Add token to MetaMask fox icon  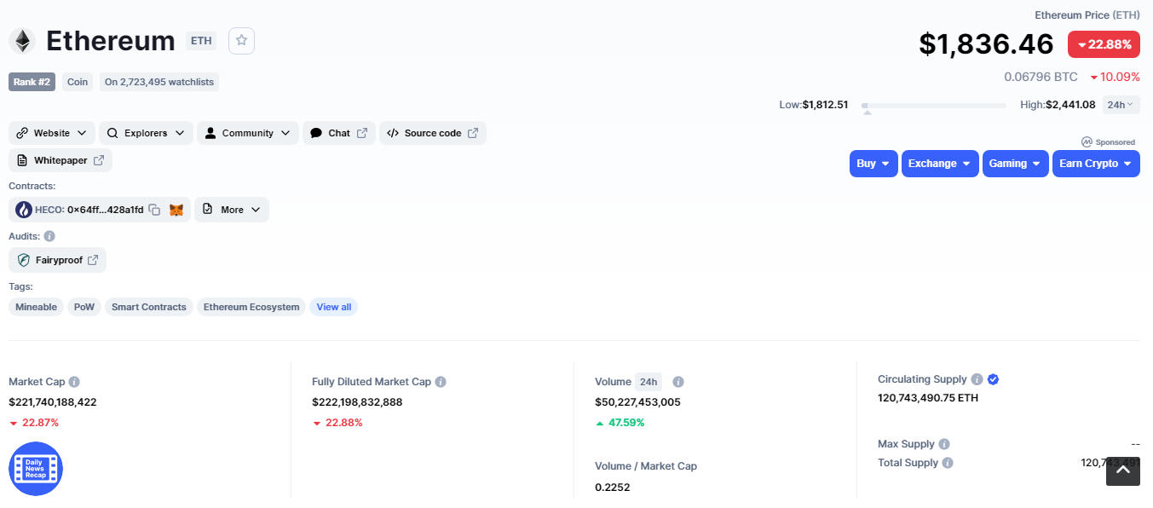click(176, 210)
